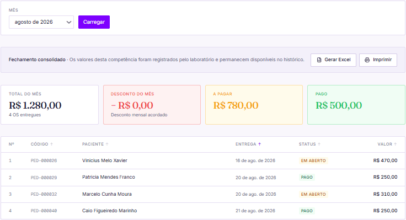Click R$ 250,00 value in Patricia's row
Image resolution: width=406 pixels, height=220 pixels.
click(x=385, y=178)
